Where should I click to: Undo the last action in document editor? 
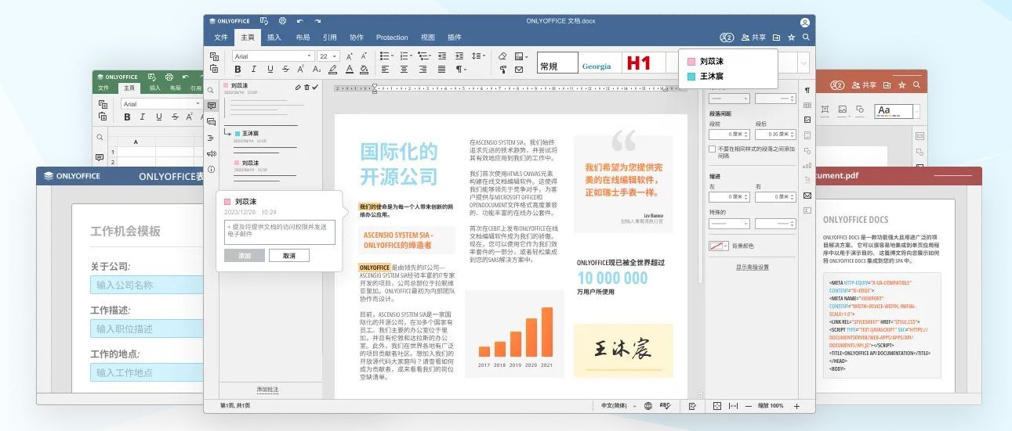(300, 21)
